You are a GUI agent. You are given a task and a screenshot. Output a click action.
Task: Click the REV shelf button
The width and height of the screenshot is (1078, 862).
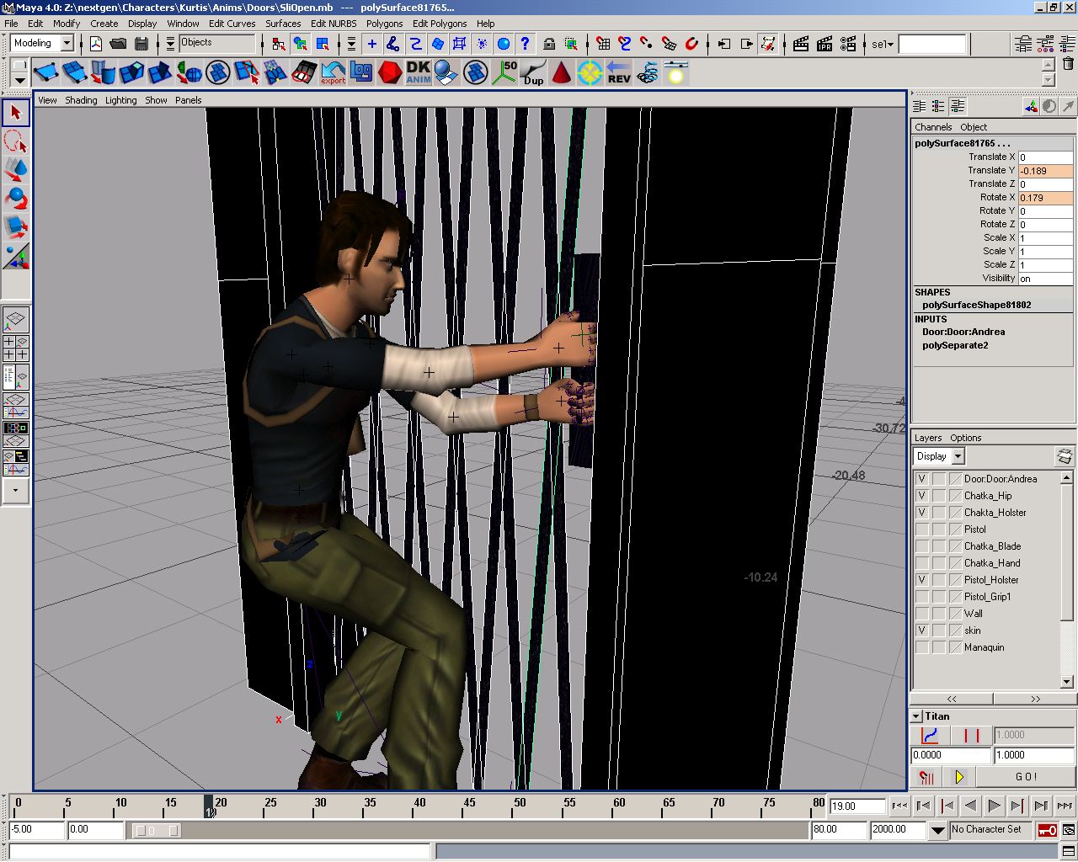[x=619, y=72]
